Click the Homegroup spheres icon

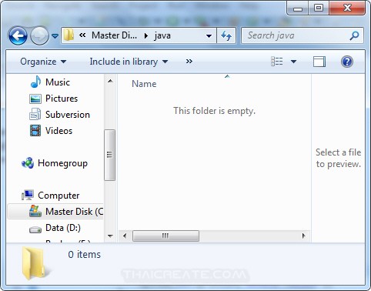[28, 163]
